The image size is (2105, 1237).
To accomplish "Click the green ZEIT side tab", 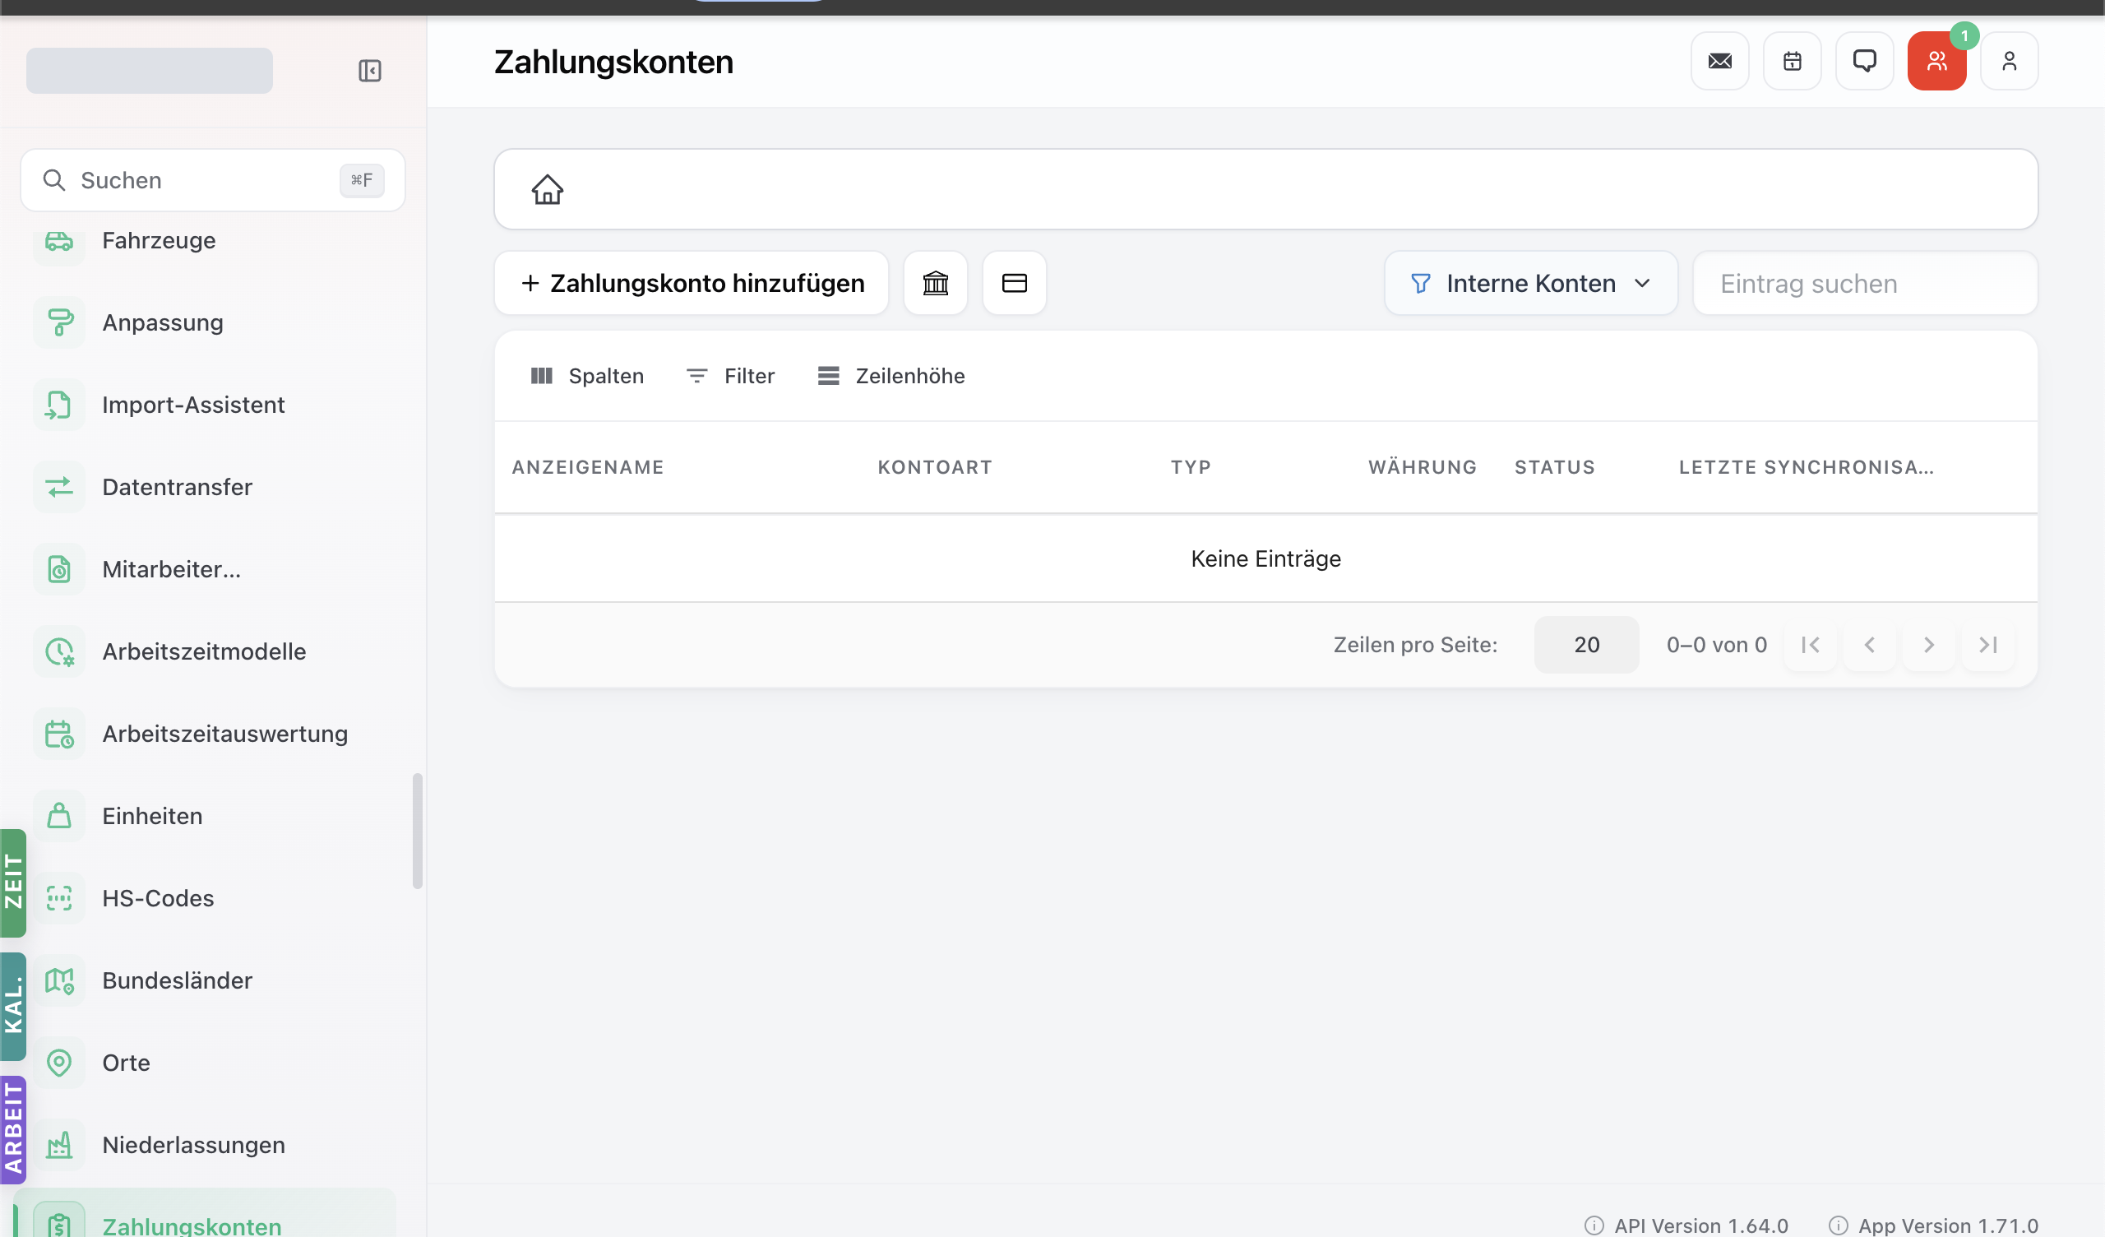I will (x=13, y=883).
